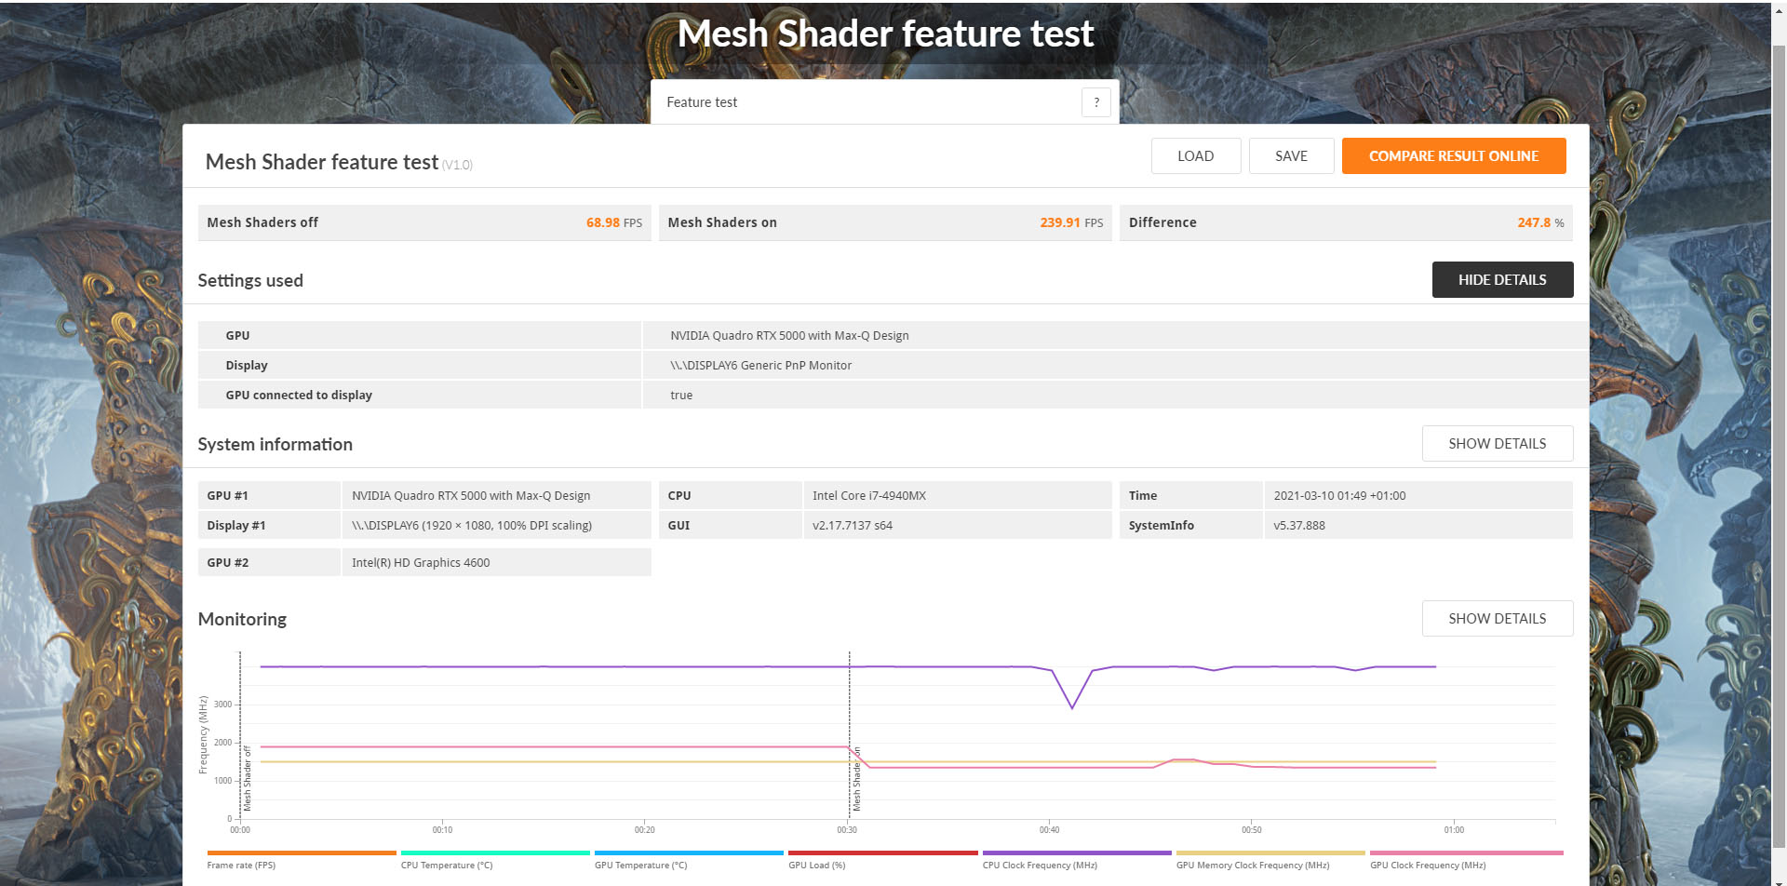Viewport: 1787px width, 886px height.
Task: Toggle GPU Clock Frequency legend entry
Action: (x=1466, y=859)
